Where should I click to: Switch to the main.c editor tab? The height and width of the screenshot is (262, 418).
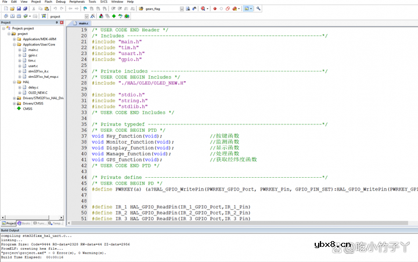83,23
